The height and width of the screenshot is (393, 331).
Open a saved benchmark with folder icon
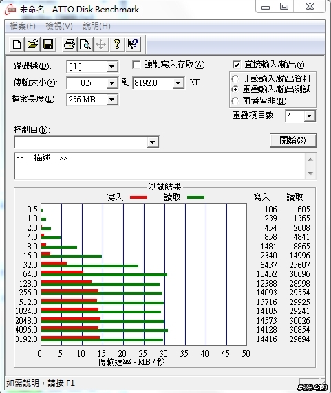(32, 45)
